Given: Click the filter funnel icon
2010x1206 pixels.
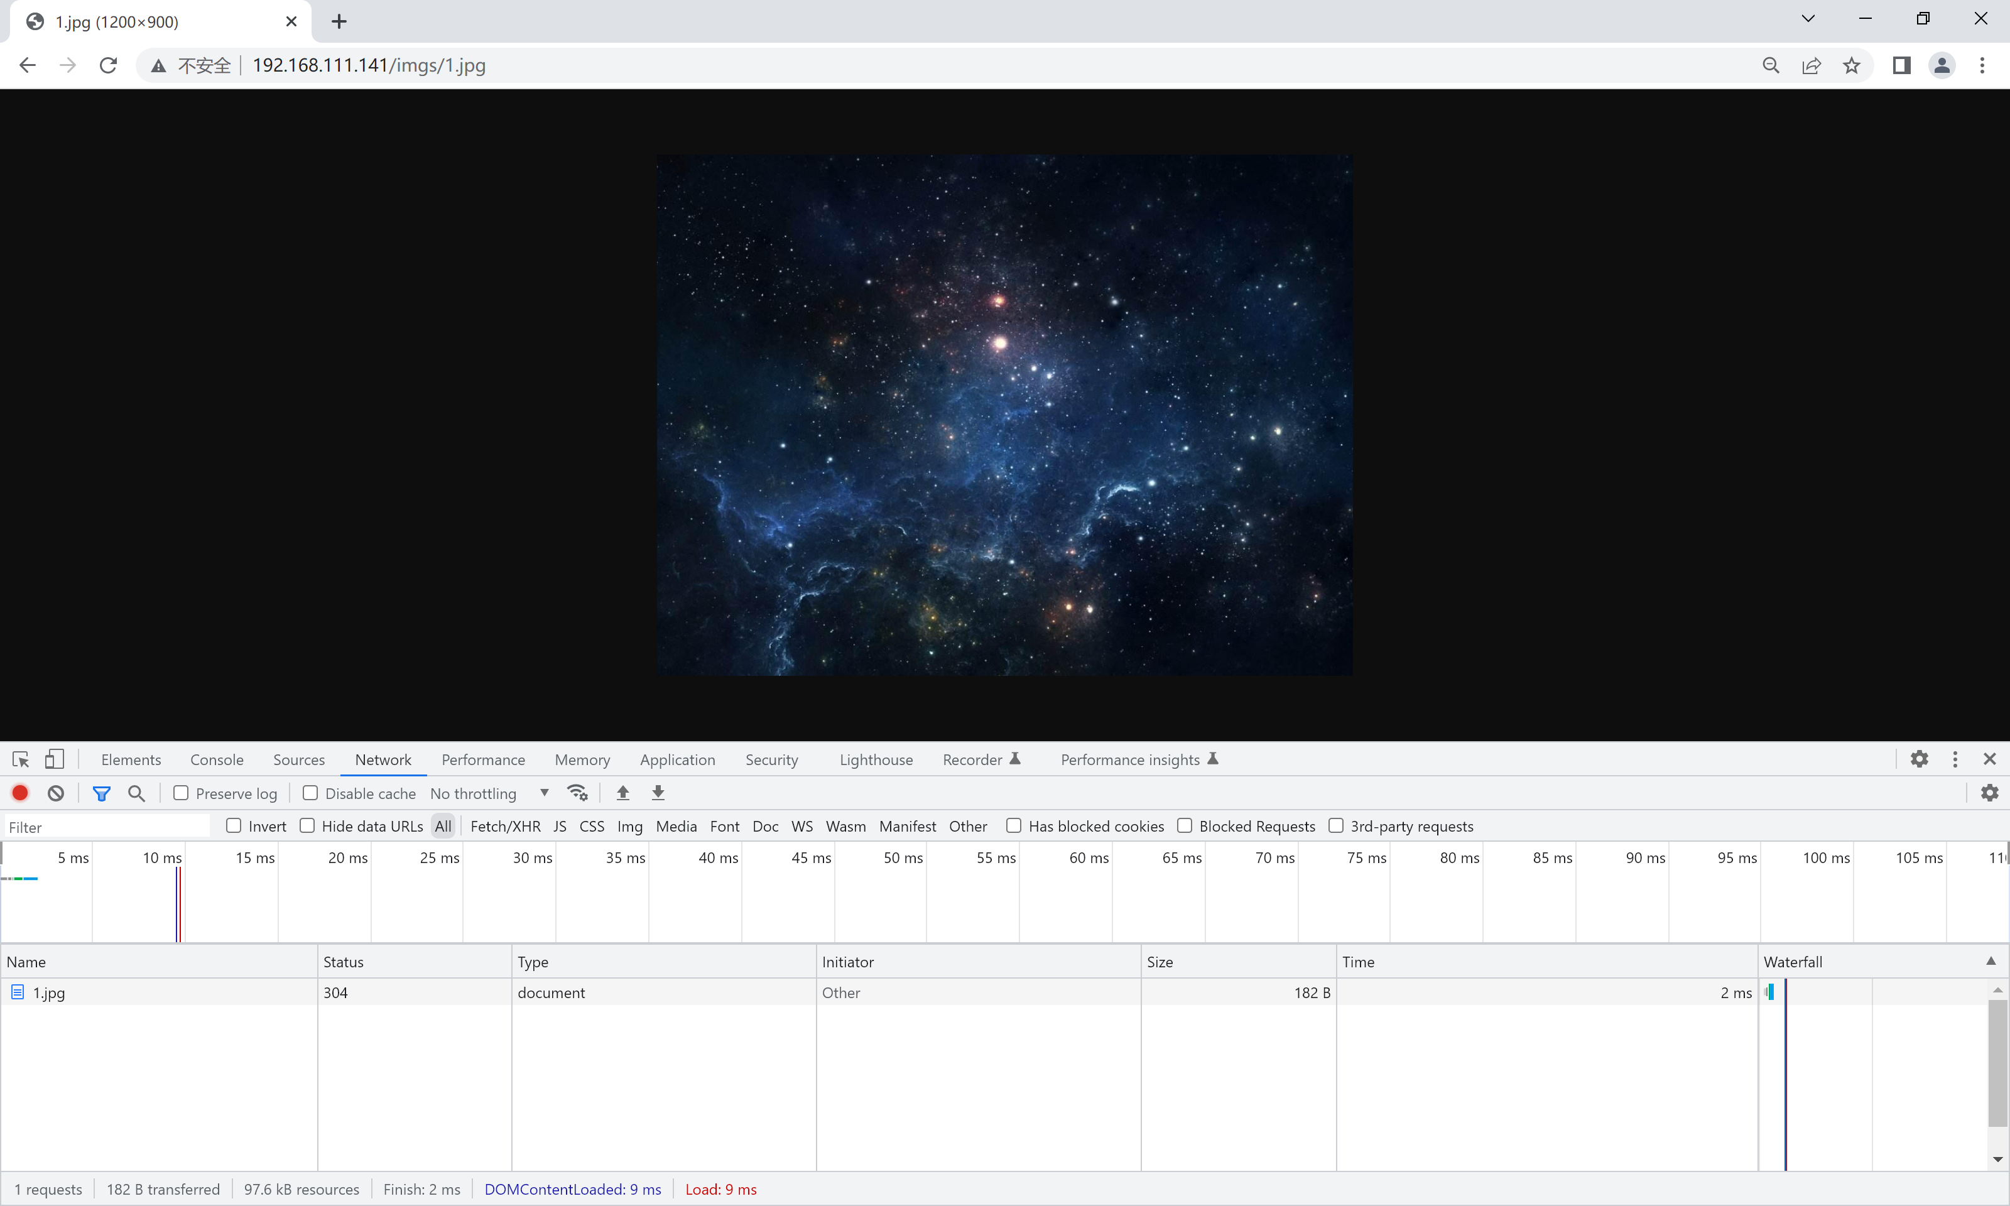Looking at the screenshot, I should click(x=100, y=793).
